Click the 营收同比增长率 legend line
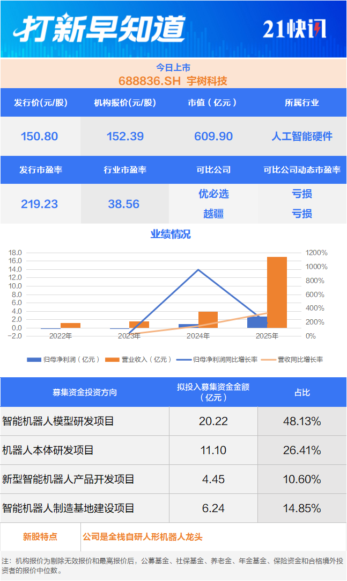The width and height of the screenshot is (347, 581). pyautogui.click(x=269, y=360)
